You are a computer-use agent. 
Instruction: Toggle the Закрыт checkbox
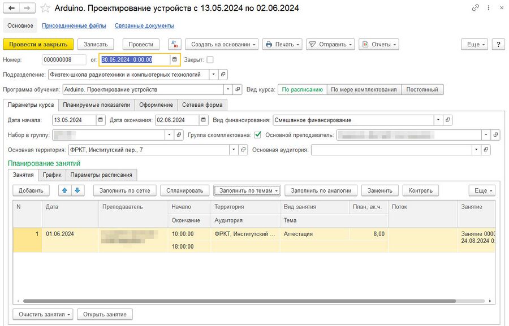tap(210, 59)
